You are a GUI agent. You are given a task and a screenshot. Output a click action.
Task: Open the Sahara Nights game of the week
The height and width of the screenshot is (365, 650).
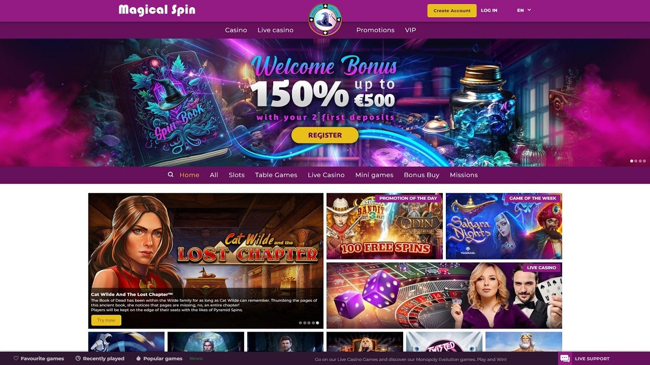click(504, 226)
